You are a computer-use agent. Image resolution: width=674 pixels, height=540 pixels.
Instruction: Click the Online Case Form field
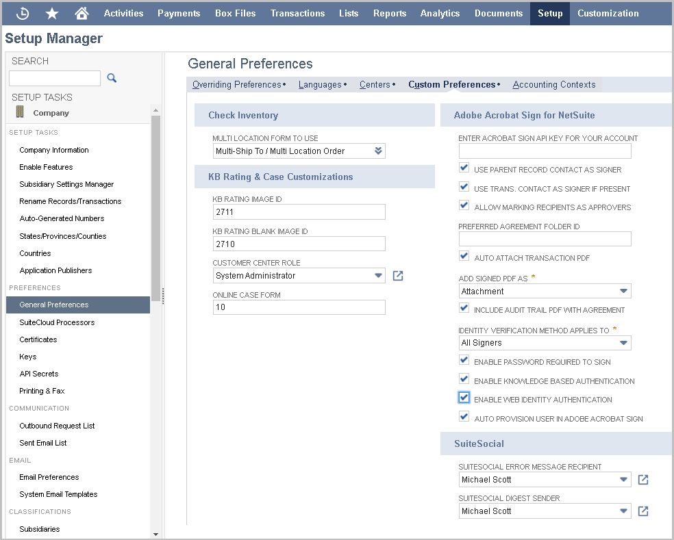click(x=299, y=307)
